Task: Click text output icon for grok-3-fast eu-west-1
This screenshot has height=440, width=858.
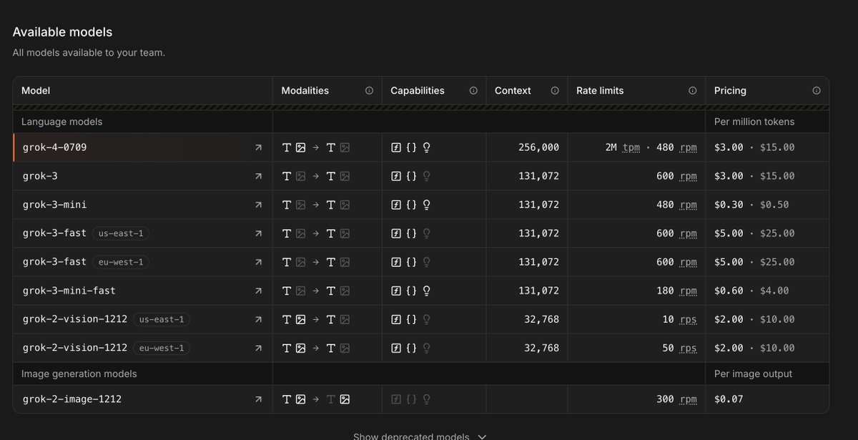Action: click(331, 262)
